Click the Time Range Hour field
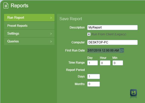The width and height of the screenshot is (145, 103). point(105,63)
